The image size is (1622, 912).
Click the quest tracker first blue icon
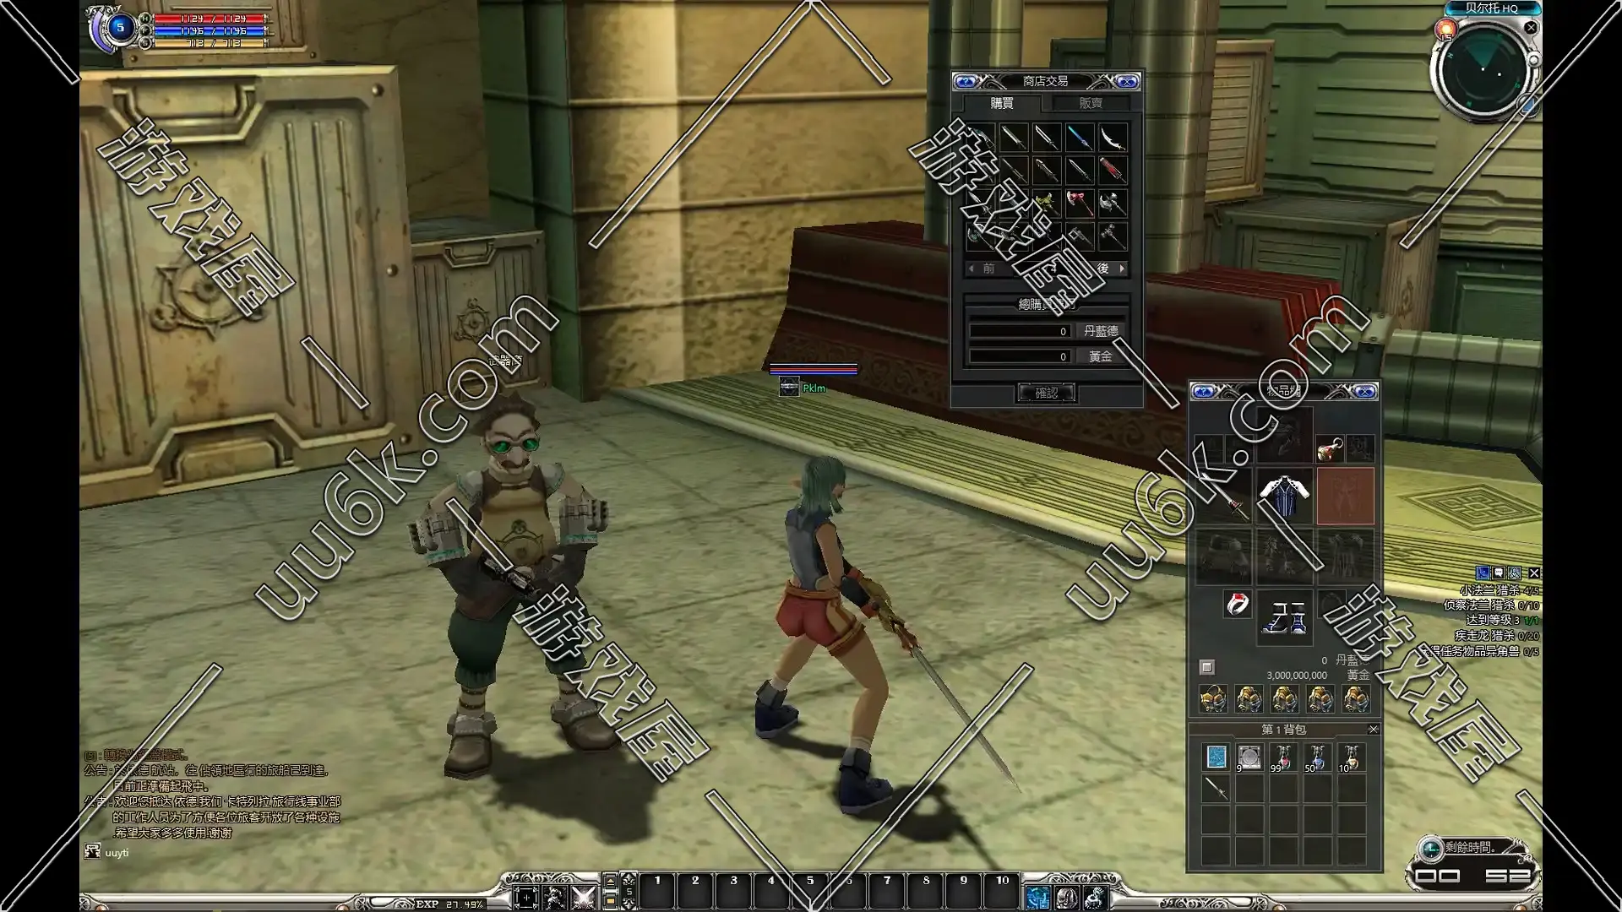[1483, 573]
